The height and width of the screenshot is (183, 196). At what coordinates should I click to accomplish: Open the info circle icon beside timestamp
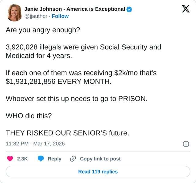186,144
